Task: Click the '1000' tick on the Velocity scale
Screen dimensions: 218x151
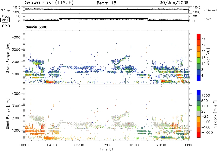Action: [x=206, y=95]
